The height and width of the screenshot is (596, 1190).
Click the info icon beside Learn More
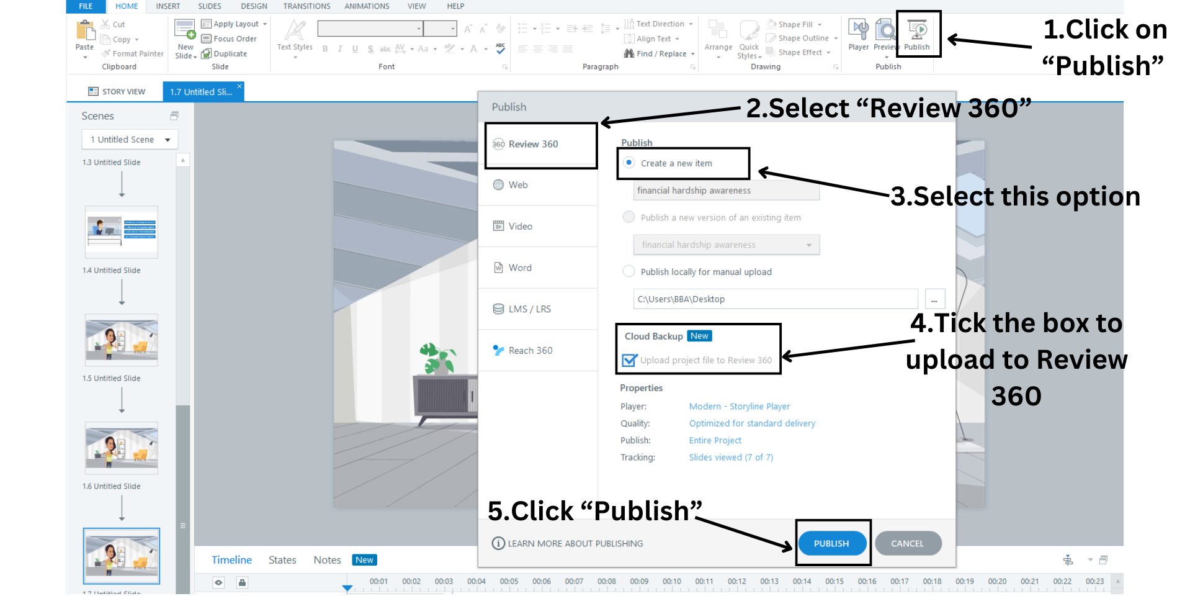coord(498,543)
